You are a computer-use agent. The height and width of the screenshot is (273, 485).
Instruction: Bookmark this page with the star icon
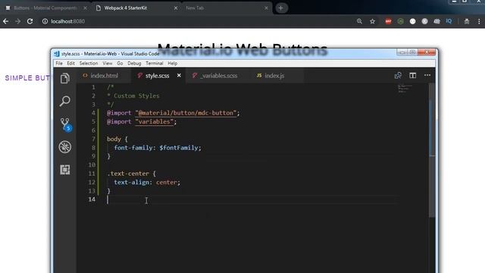click(372, 21)
